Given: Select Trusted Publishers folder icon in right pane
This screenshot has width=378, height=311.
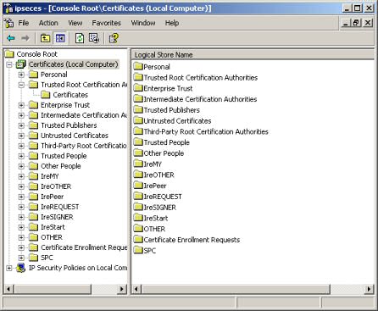Looking at the screenshot, I should coord(138,109).
